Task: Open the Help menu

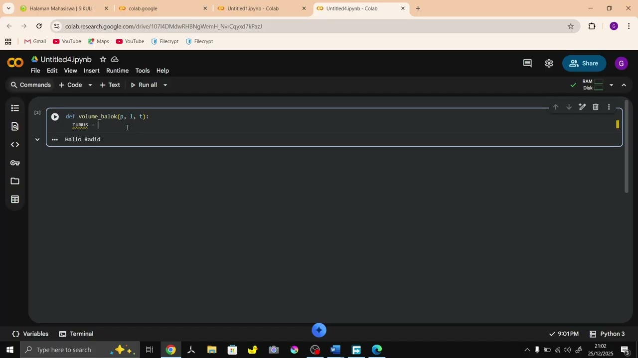Action: pos(162,71)
